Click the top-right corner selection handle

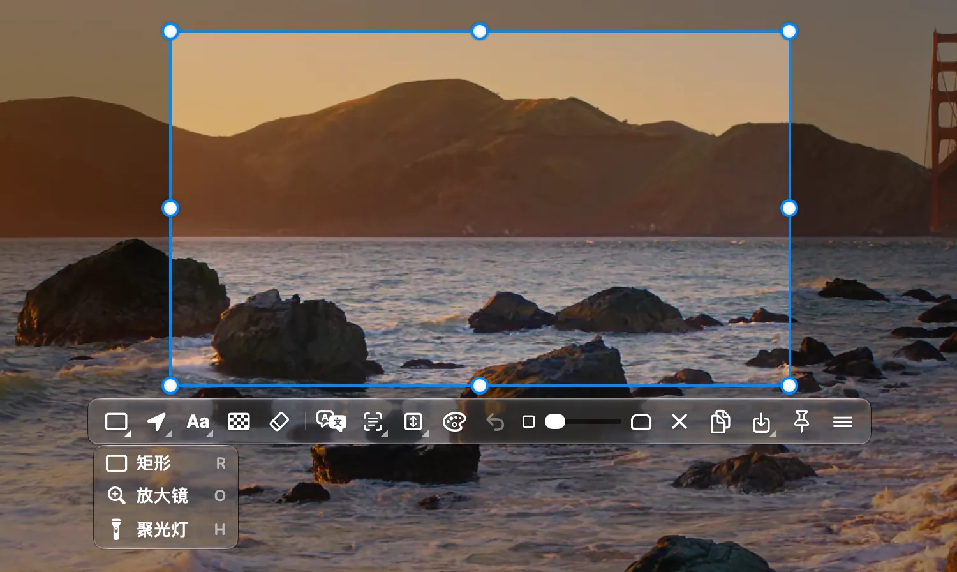tap(789, 31)
